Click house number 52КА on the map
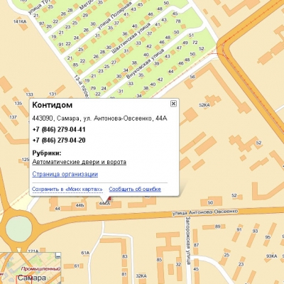The image size is (284, 284). tap(204, 105)
